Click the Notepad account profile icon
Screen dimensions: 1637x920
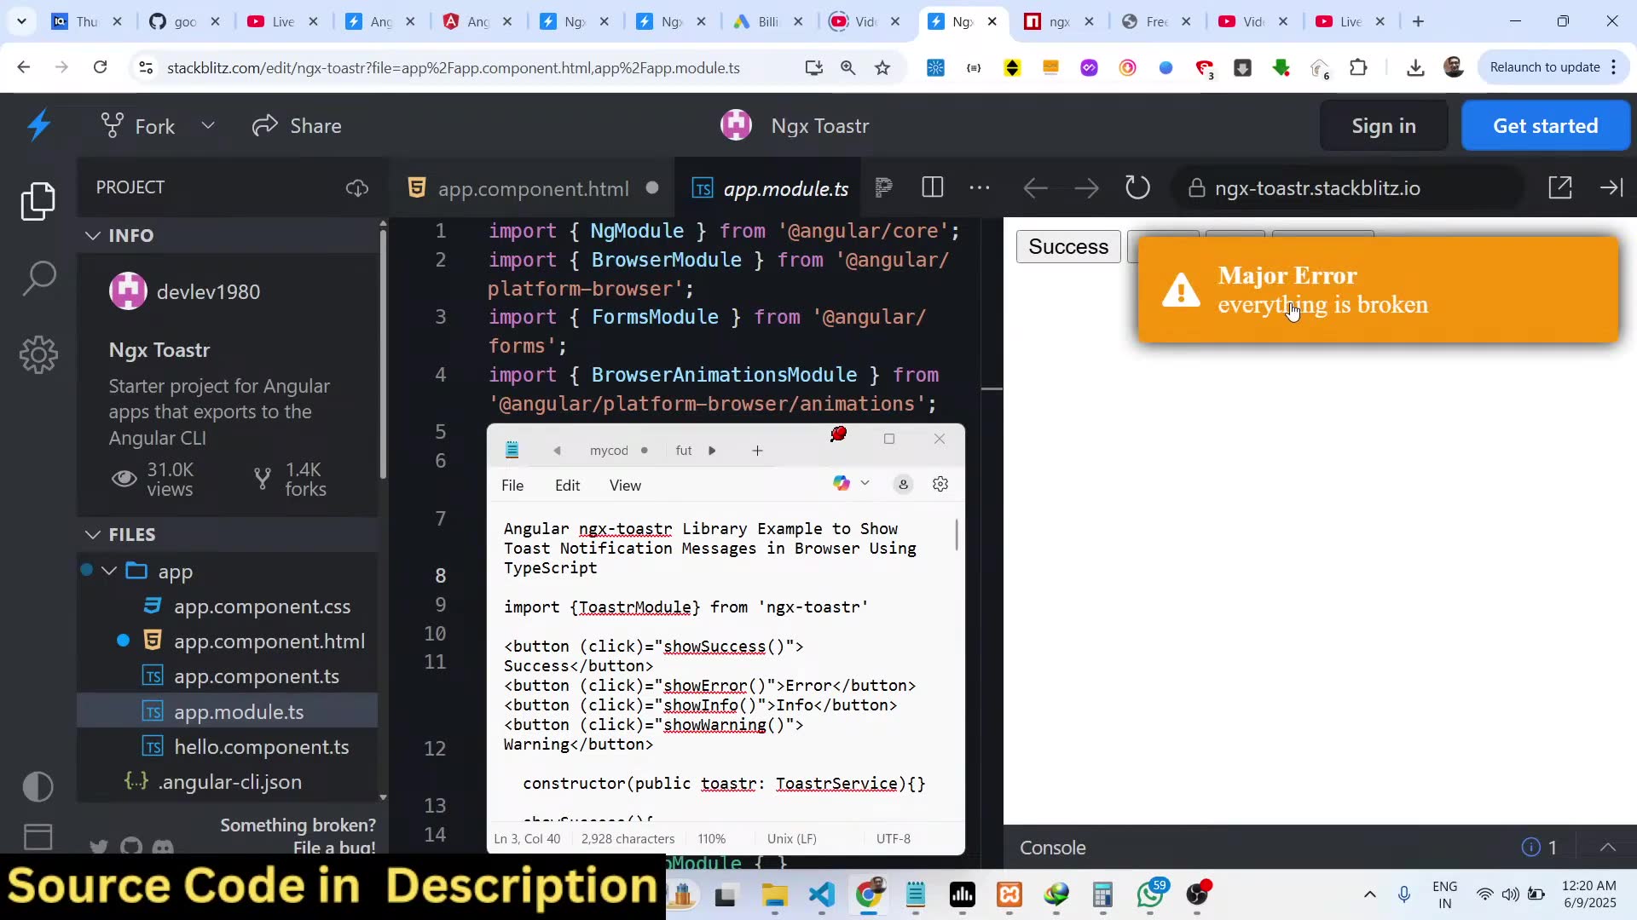click(903, 485)
